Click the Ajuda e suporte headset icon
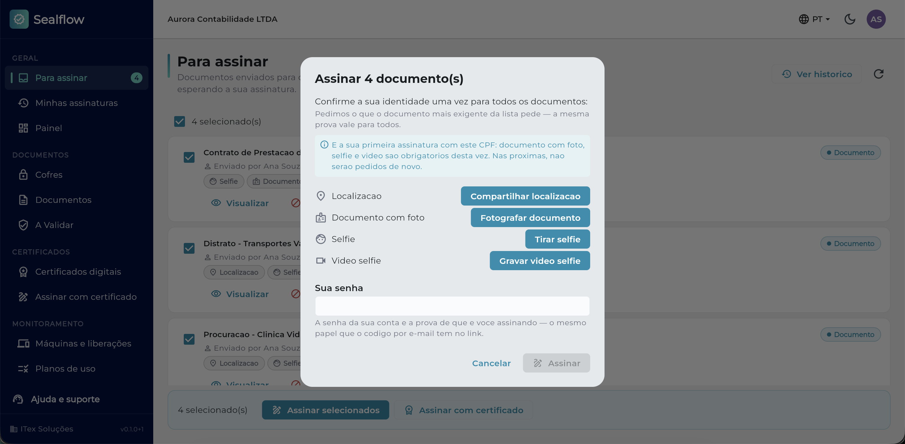Image resolution: width=905 pixels, height=444 pixels. coord(18,399)
